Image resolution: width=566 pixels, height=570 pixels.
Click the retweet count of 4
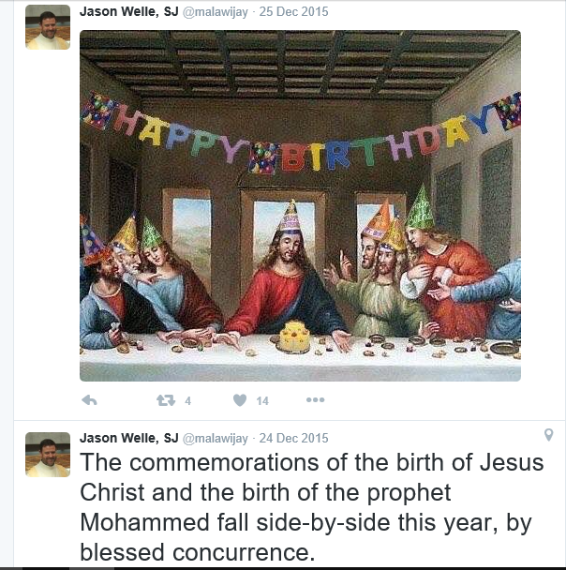click(x=187, y=401)
